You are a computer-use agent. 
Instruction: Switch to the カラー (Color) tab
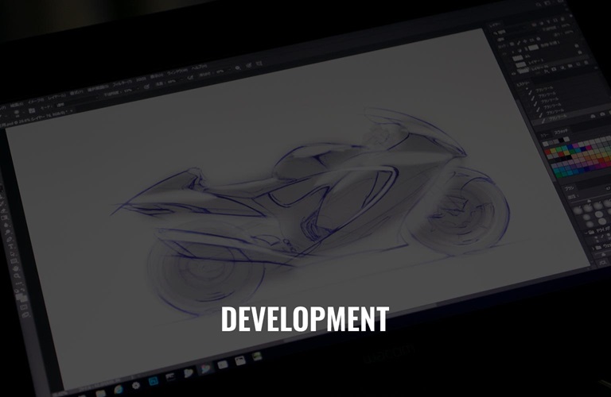544,134
